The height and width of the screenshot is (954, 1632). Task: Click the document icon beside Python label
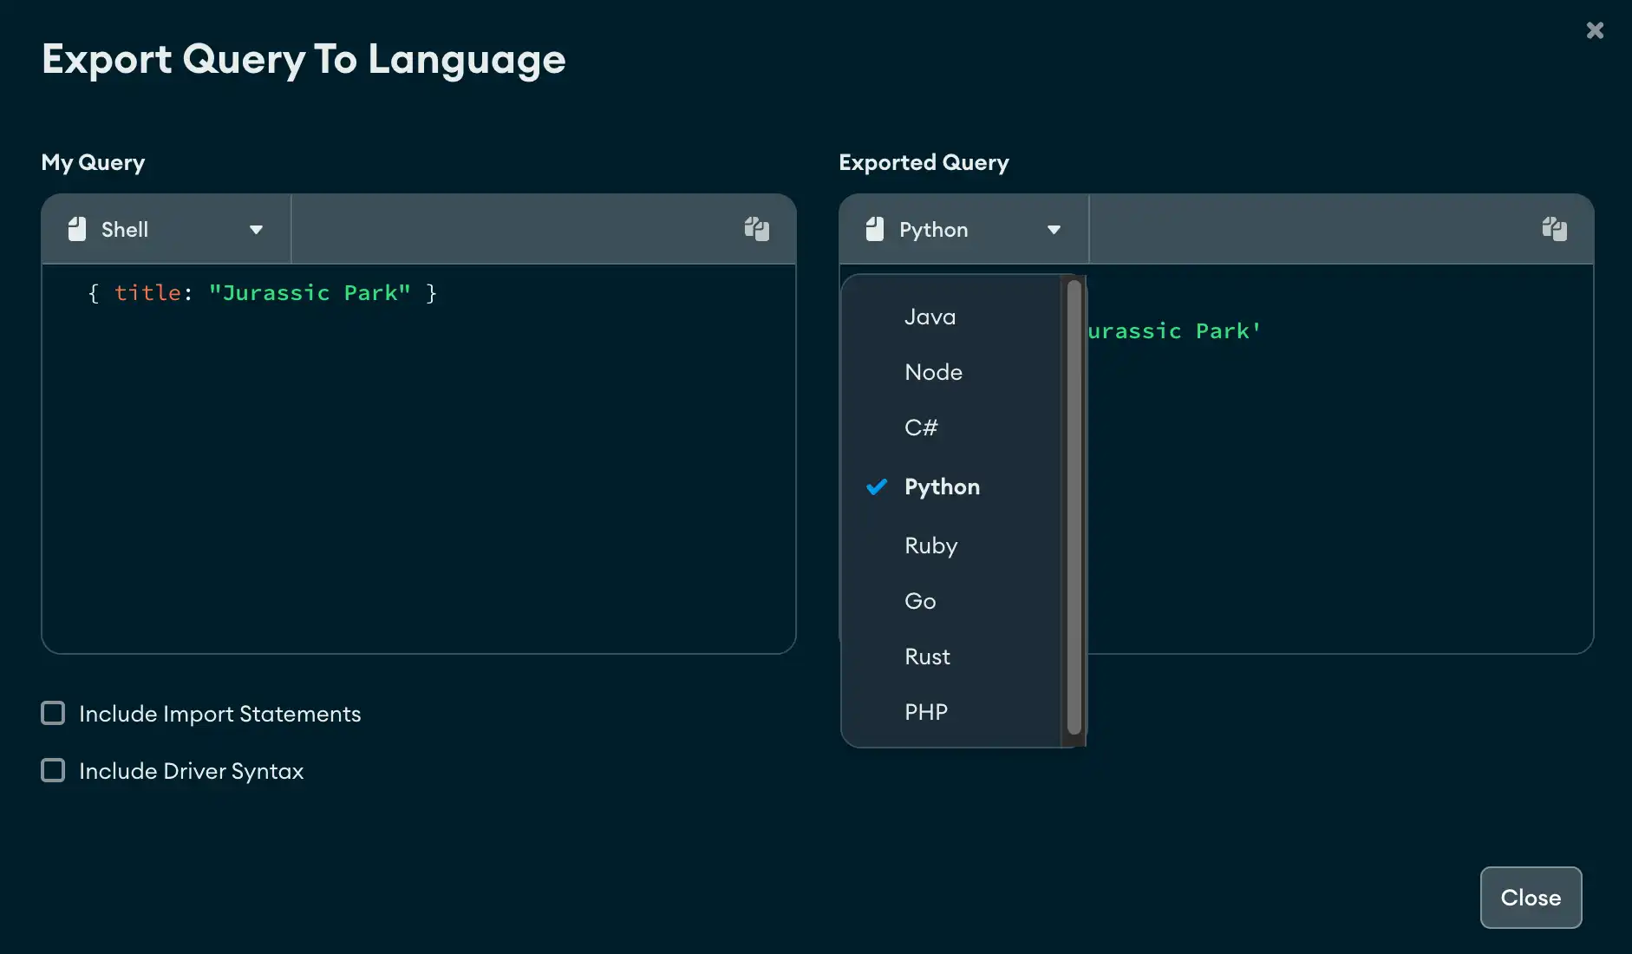coord(873,229)
